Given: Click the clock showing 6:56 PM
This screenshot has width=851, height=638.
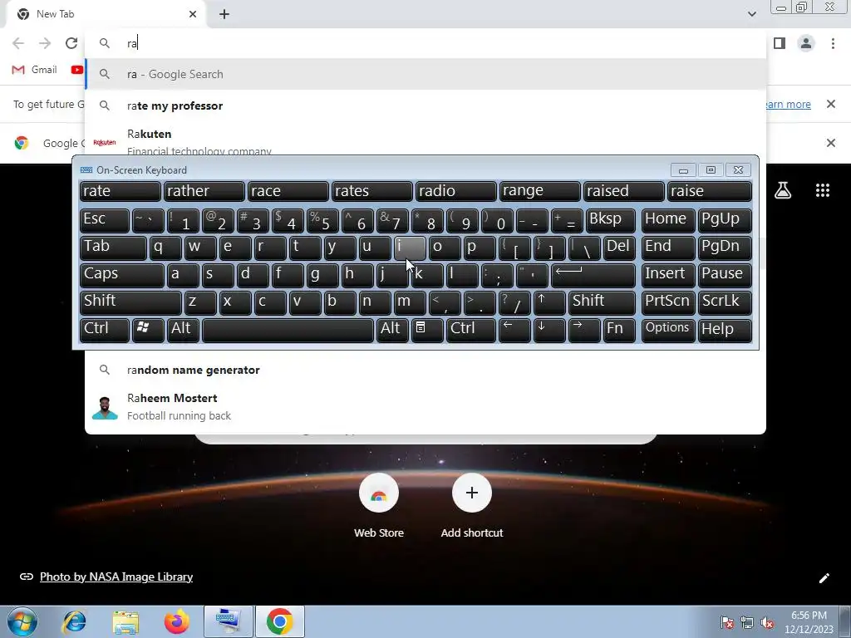Looking at the screenshot, I should pyautogui.click(x=809, y=622).
